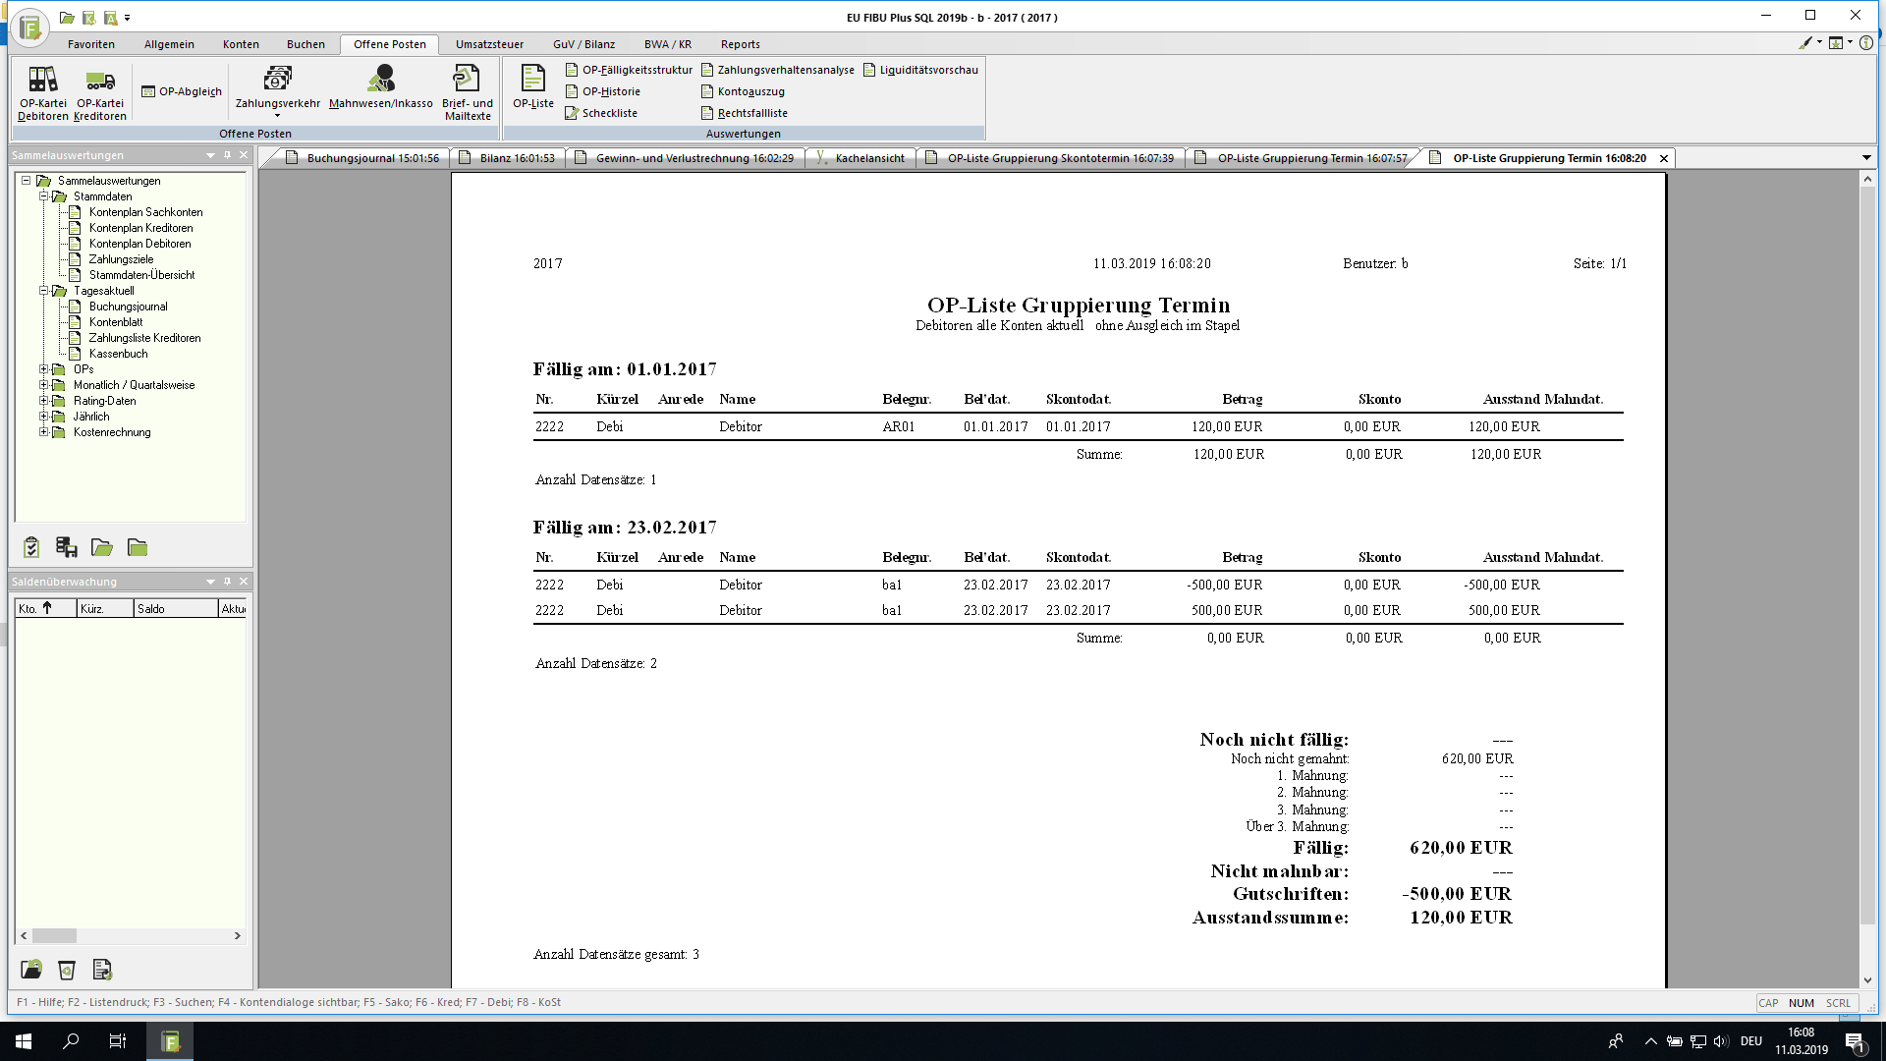Click the report vertical scrollbar down arrow
Image resolution: width=1886 pixels, height=1061 pixels.
pos(1867,980)
